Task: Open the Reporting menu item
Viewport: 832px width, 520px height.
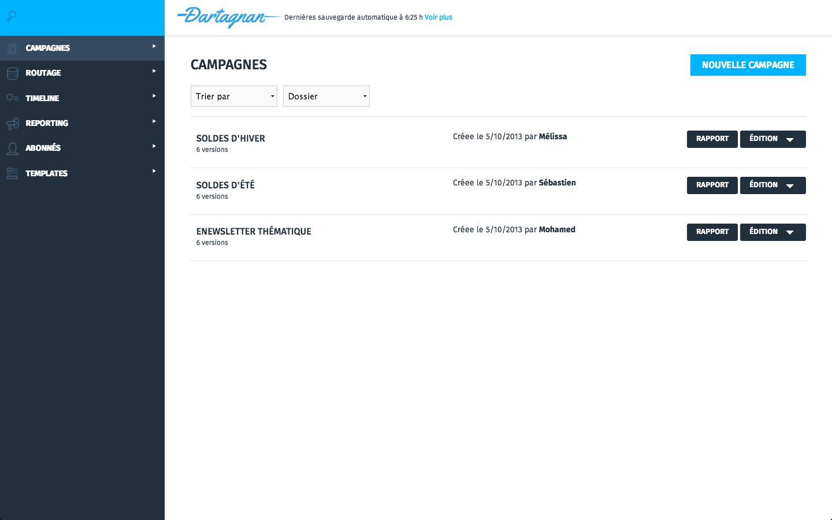Action: pyautogui.click(x=47, y=123)
